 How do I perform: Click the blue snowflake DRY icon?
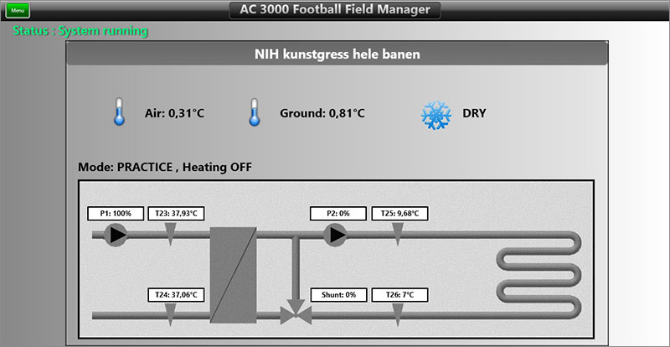[x=436, y=115]
